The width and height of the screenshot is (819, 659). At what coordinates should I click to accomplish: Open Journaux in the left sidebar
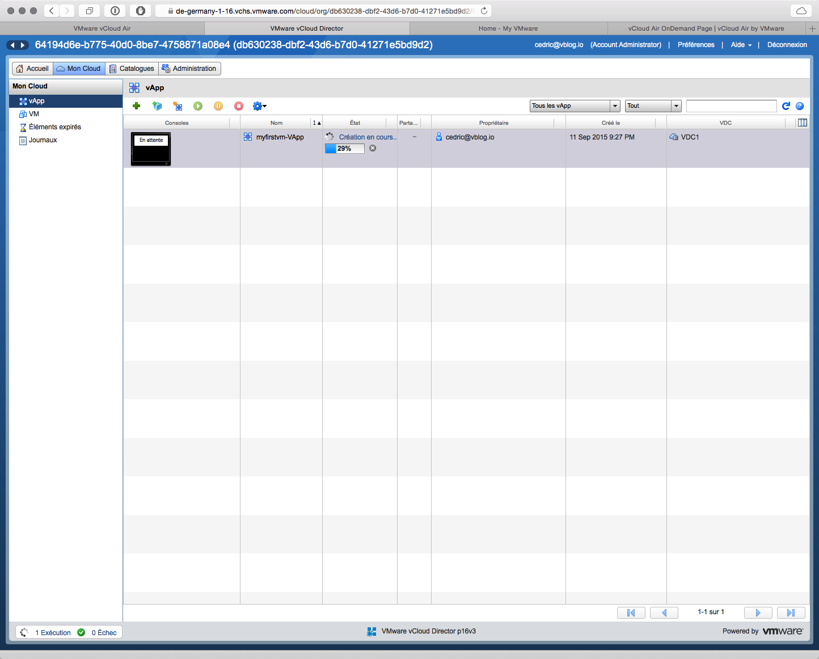43,140
